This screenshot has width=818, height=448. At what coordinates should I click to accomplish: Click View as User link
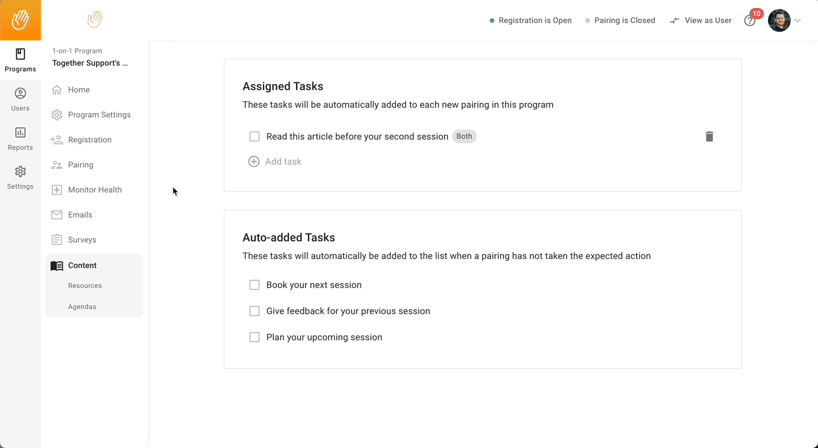pyautogui.click(x=708, y=20)
